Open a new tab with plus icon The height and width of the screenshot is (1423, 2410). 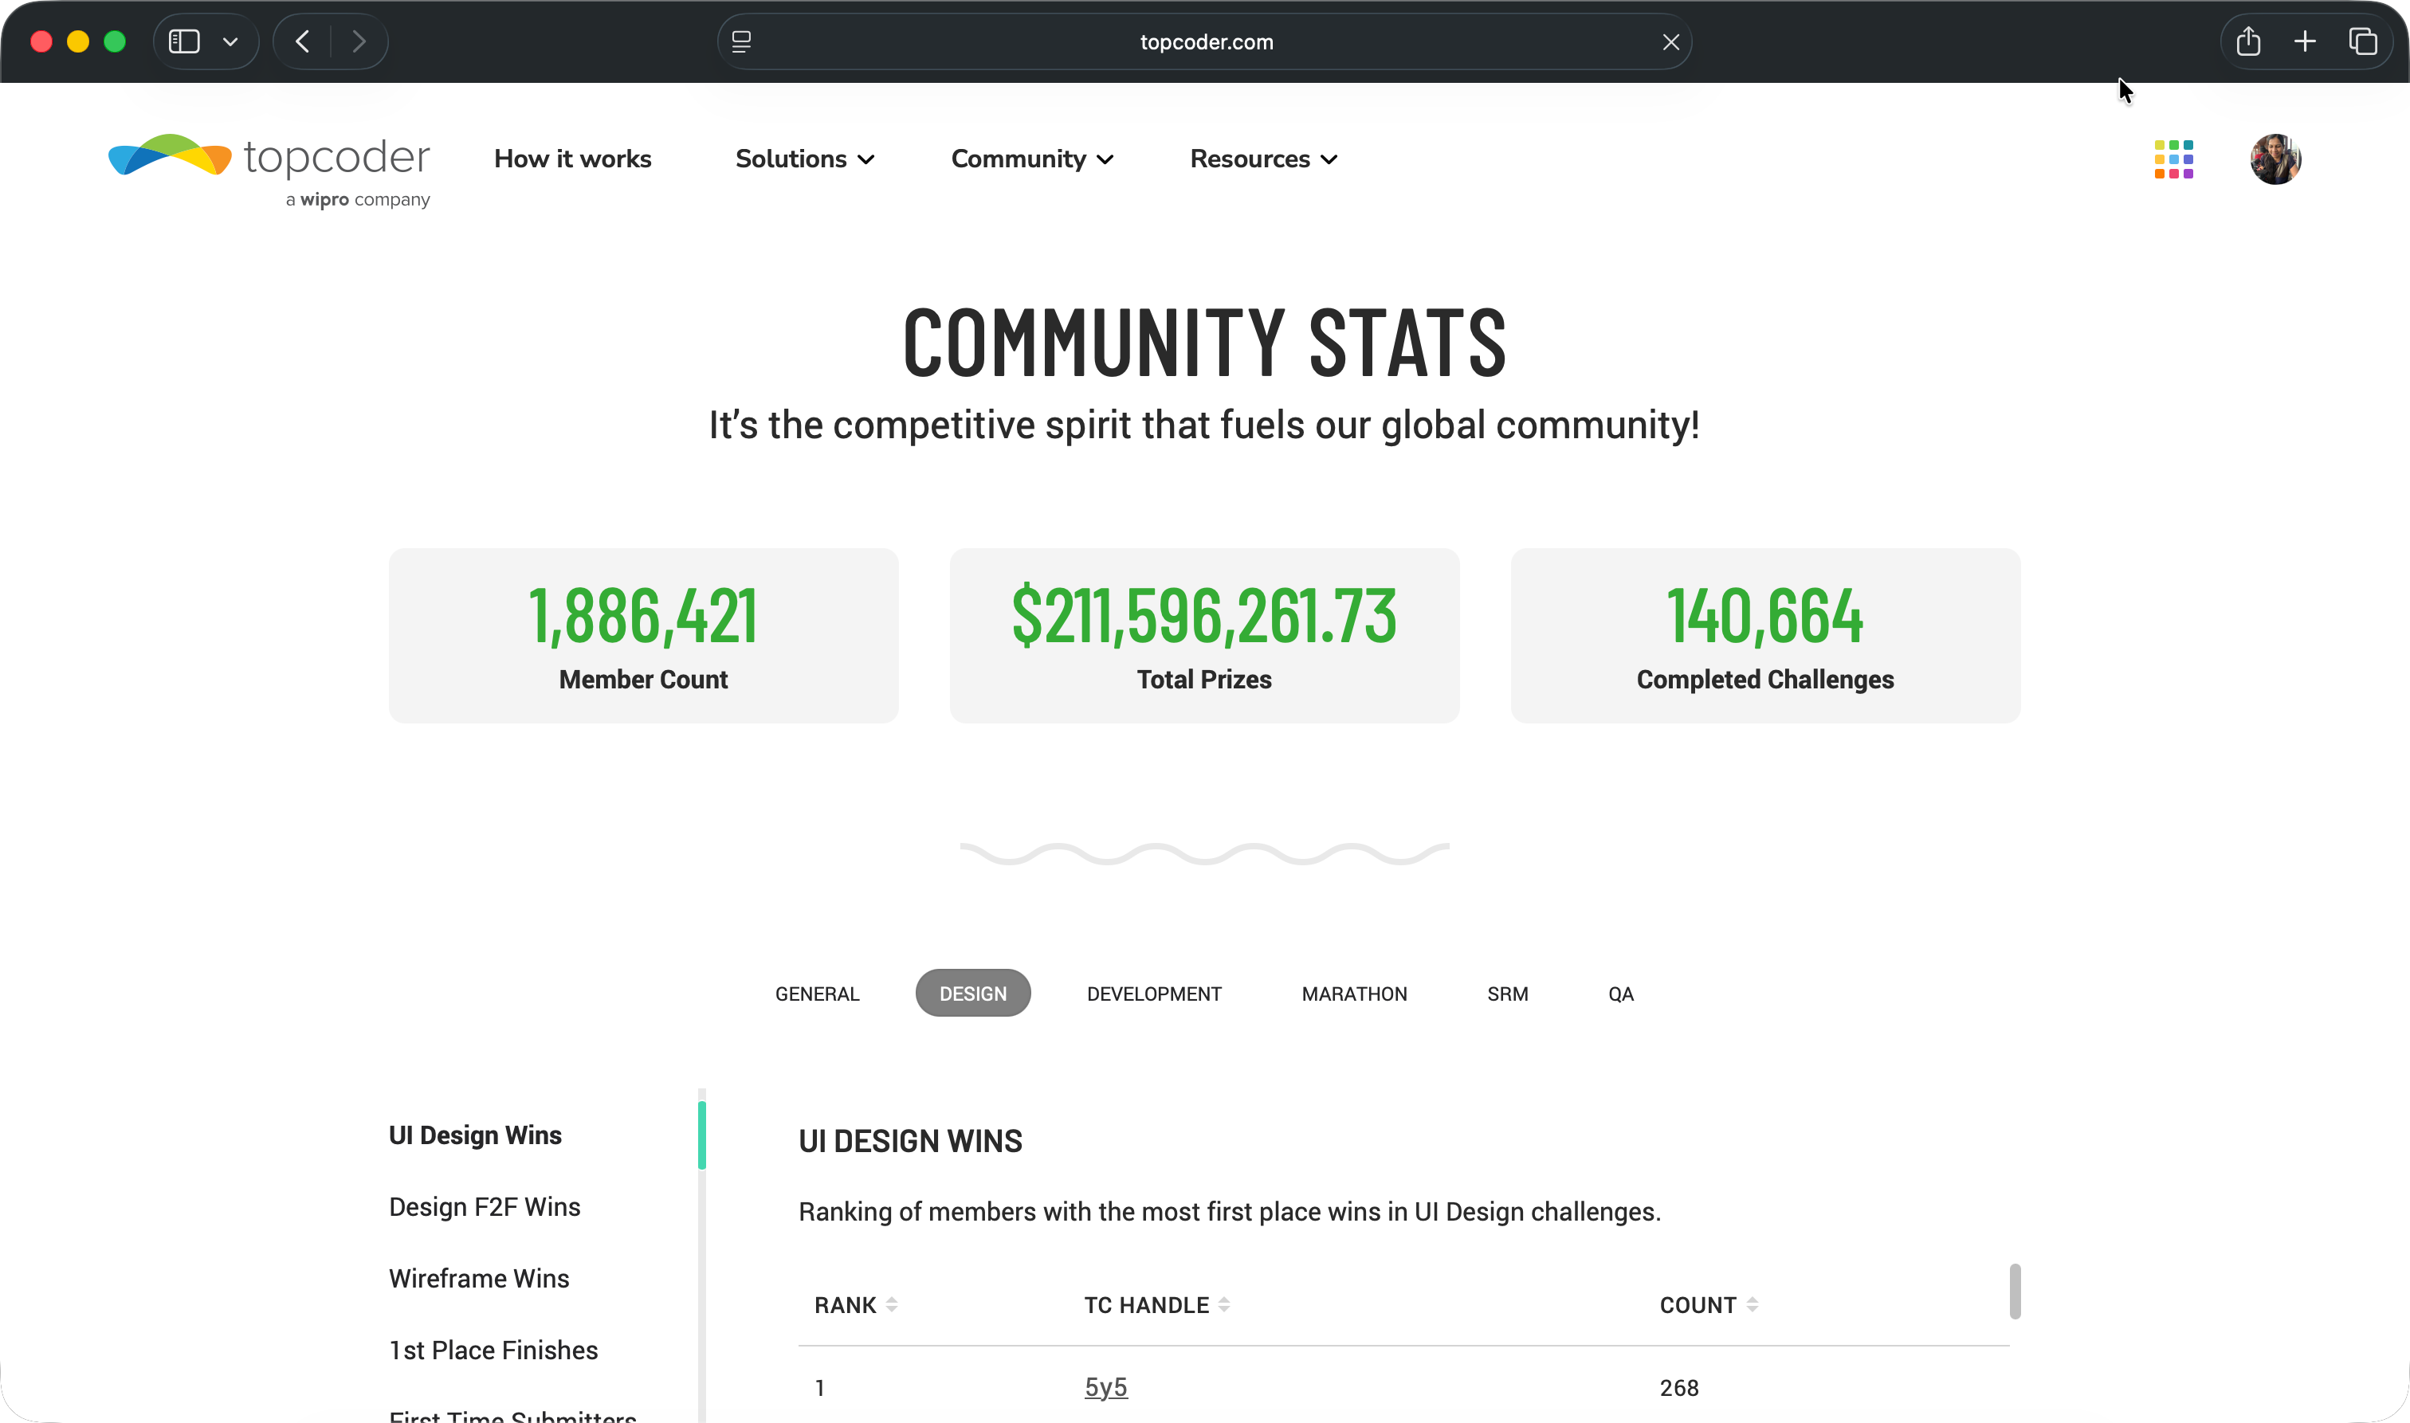[2305, 42]
